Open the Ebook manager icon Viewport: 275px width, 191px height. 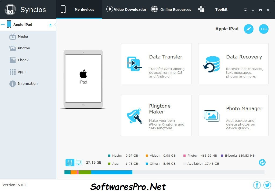click(x=12, y=60)
